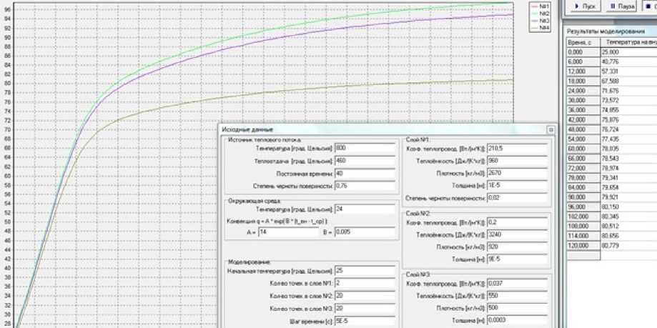Select the 60,000 time cell in results
This screenshot has width=657, height=328.
point(583,149)
